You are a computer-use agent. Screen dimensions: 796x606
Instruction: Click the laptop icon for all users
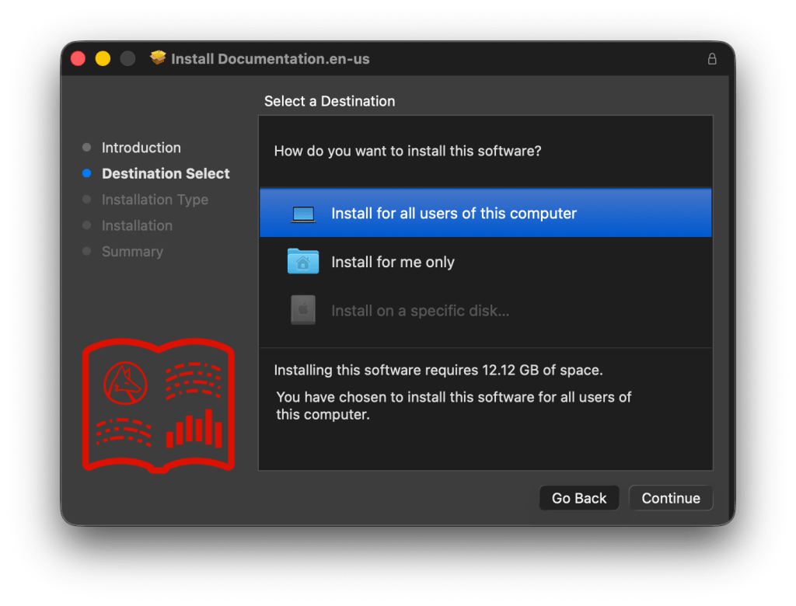pos(302,214)
